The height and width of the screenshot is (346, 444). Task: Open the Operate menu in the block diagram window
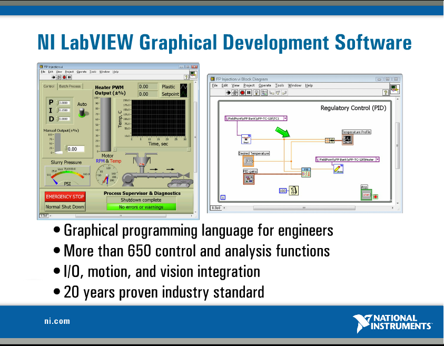(264, 85)
